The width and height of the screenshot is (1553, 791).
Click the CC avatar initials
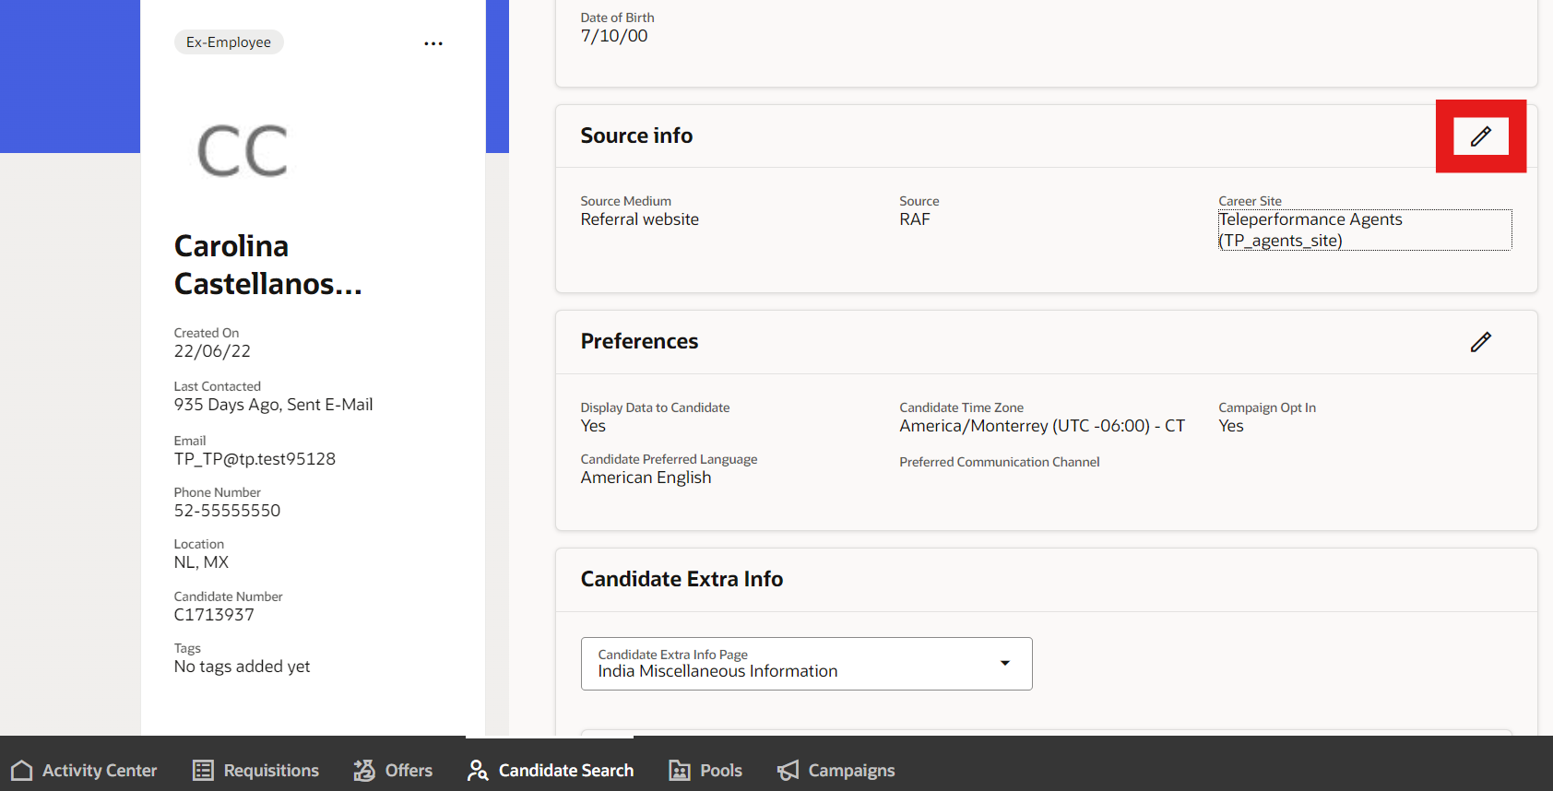point(243,152)
